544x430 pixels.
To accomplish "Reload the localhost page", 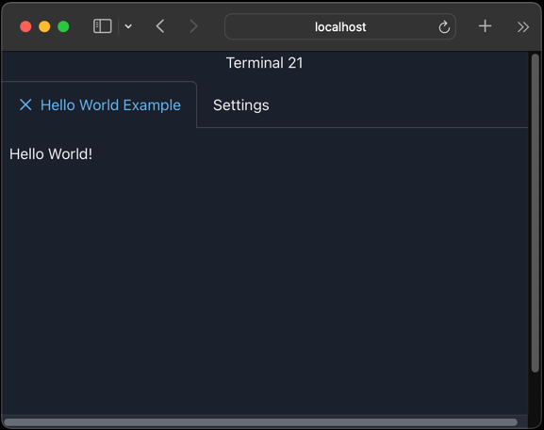I will tap(444, 27).
